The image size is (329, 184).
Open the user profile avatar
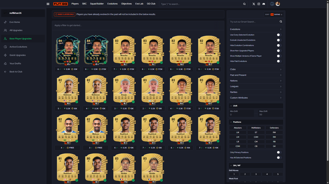point(278,4)
